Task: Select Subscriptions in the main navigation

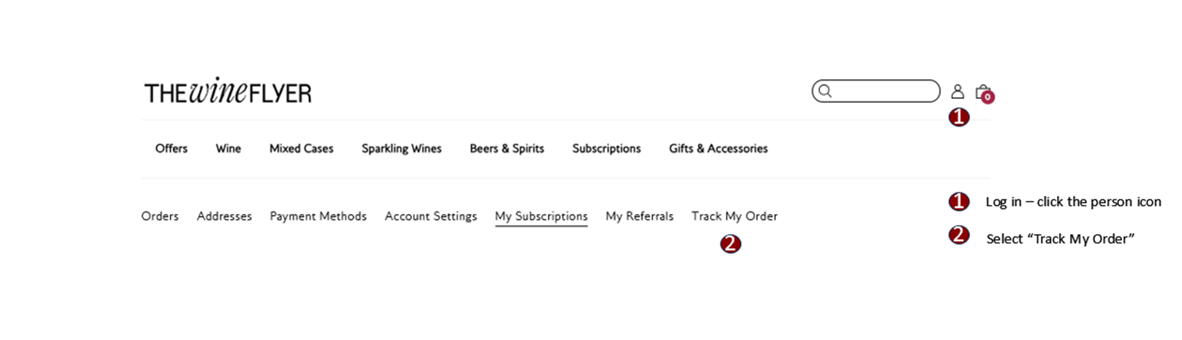Action: [606, 148]
